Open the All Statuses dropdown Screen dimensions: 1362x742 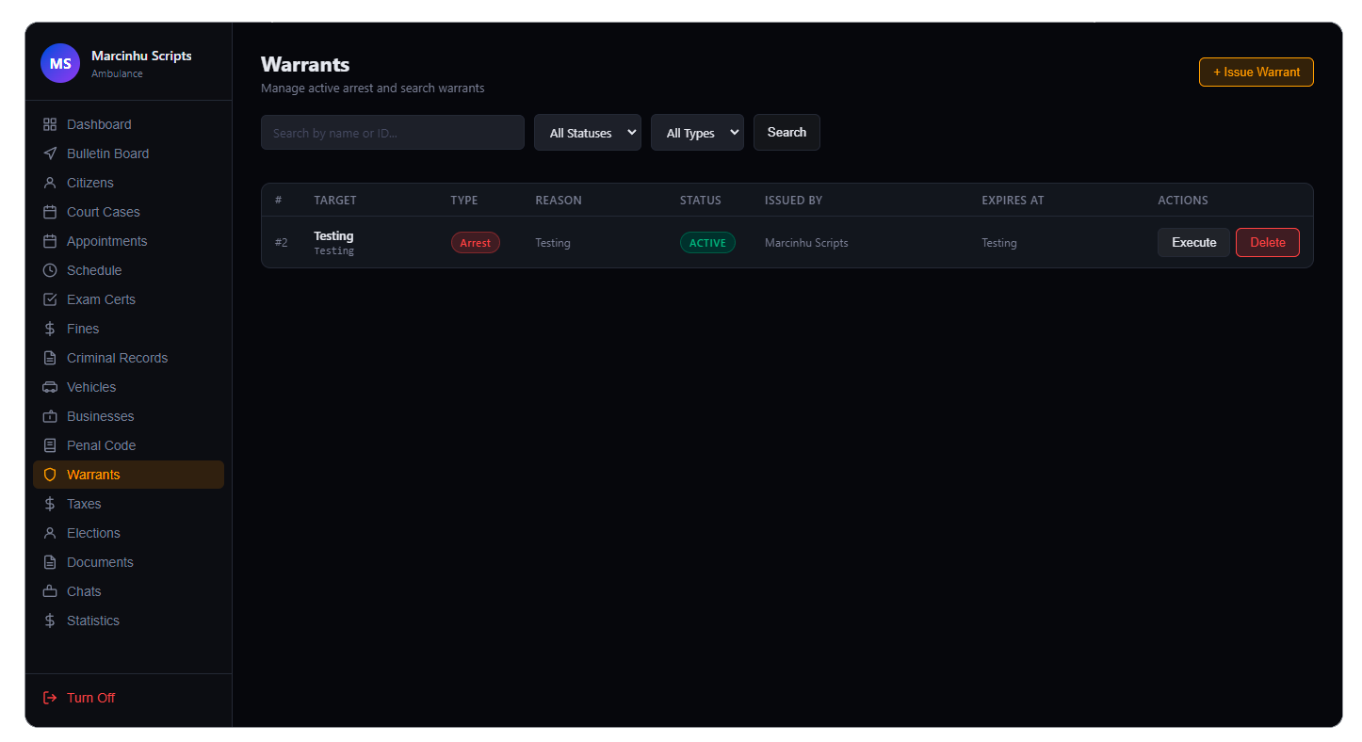point(588,133)
